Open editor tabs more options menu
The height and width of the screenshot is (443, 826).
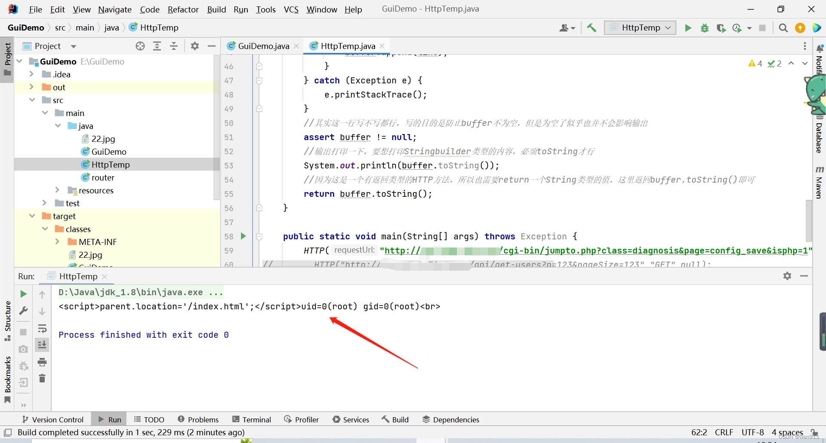(x=804, y=46)
